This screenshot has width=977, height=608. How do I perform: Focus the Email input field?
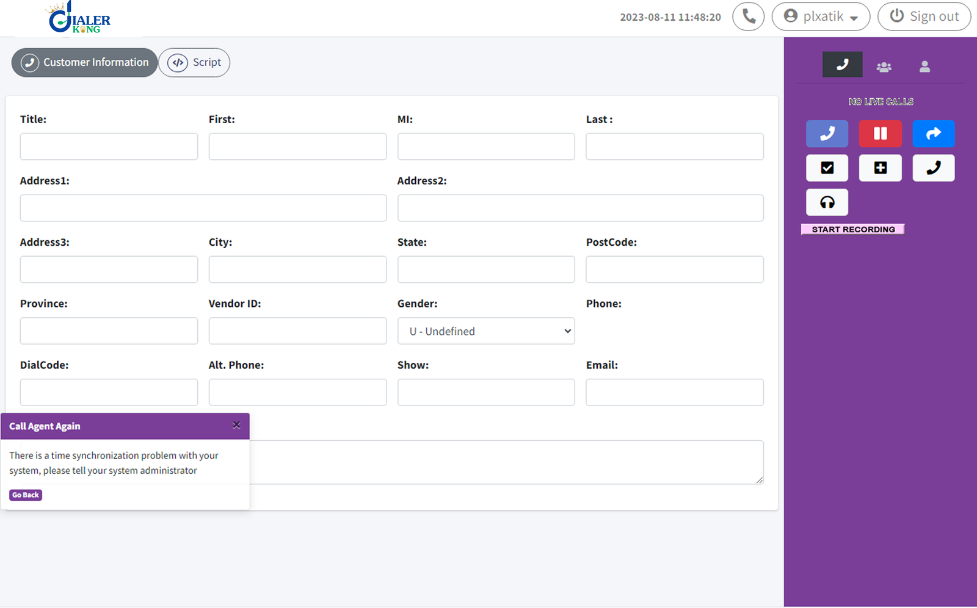675,392
